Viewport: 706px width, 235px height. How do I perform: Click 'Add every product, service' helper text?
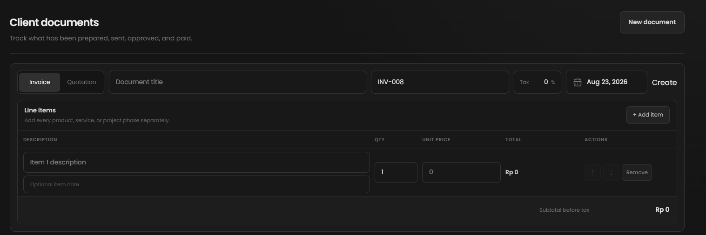(x=97, y=120)
